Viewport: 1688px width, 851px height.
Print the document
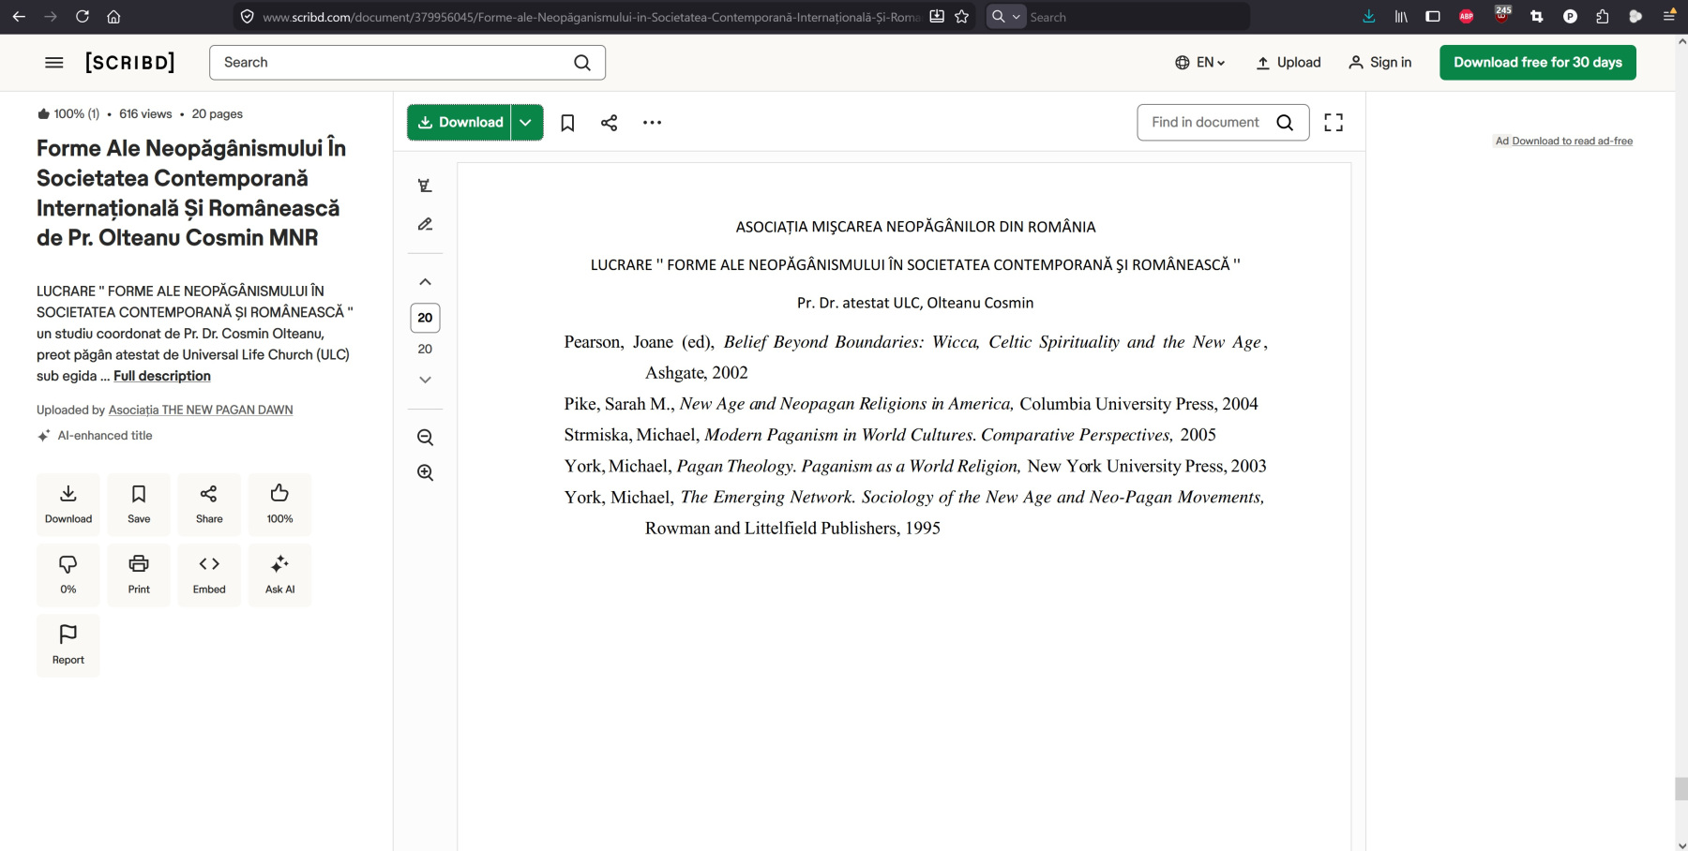point(139,575)
